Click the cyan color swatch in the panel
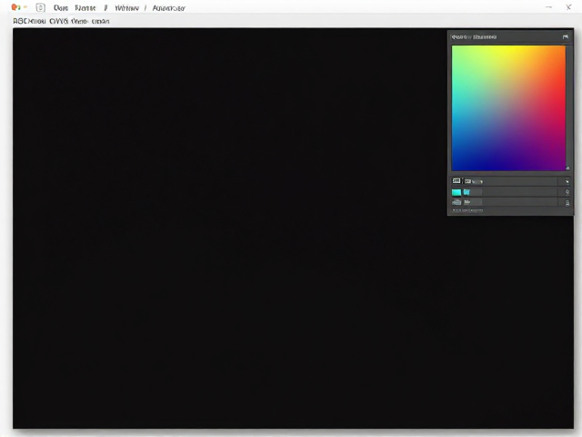 coord(457,192)
